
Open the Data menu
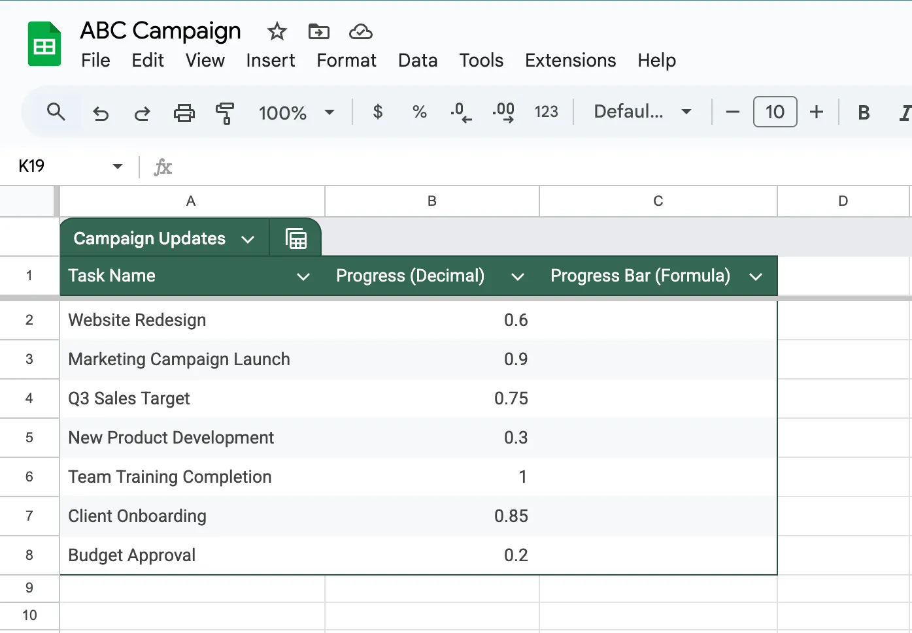tap(418, 60)
